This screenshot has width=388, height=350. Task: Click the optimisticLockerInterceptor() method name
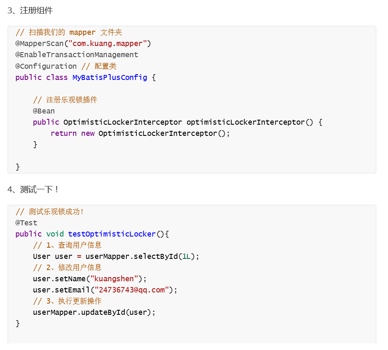[x=250, y=122]
